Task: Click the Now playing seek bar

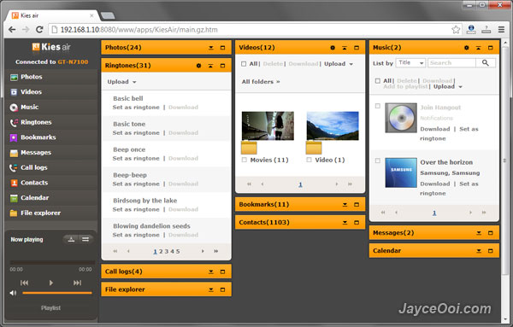Action: coord(52,262)
